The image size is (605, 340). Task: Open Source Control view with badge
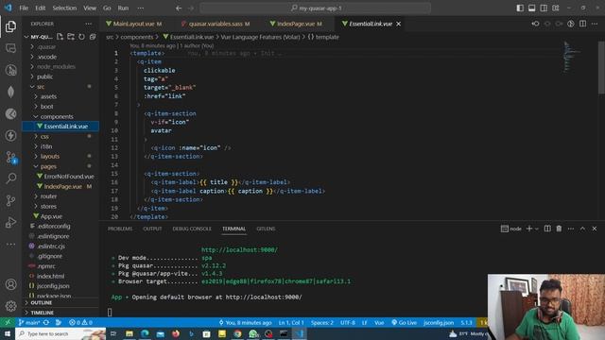[x=10, y=158]
